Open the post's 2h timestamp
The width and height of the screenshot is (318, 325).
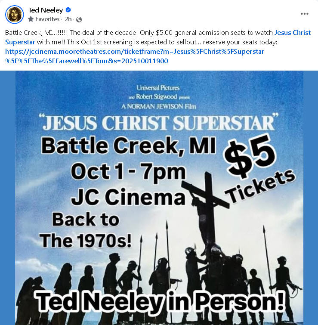pos(68,19)
